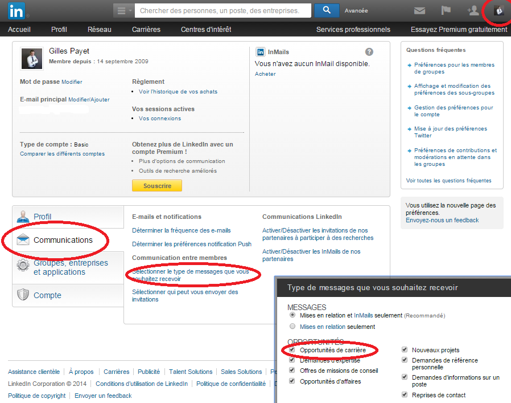The height and width of the screenshot is (403, 511).
Task: Select the Communications settings tab
Action: [68, 240]
